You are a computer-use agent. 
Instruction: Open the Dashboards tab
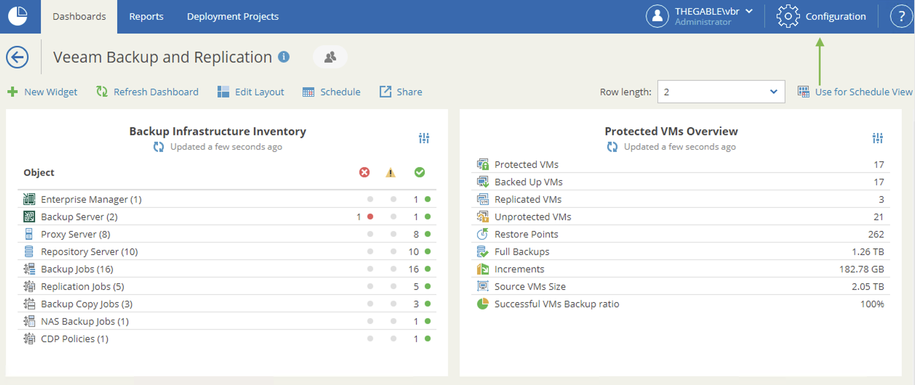[x=79, y=17]
